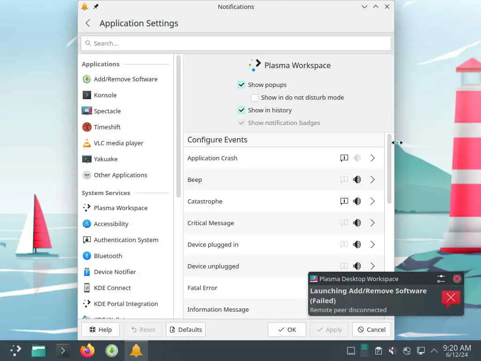Click the Configure Events scrollbar
The height and width of the screenshot is (361, 481).
coord(389,169)
